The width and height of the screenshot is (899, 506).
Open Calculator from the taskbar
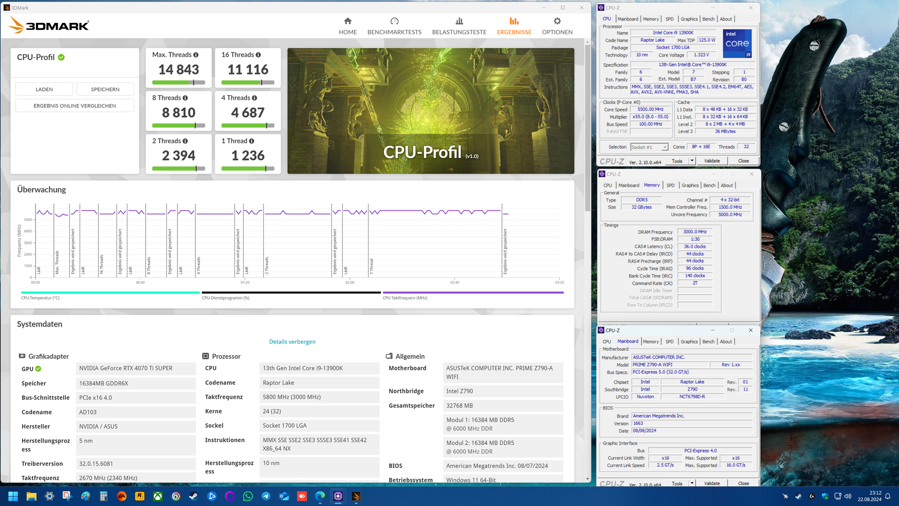[x=103, y=496]
